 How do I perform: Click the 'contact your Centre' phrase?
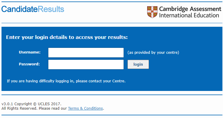click(107, 81)
